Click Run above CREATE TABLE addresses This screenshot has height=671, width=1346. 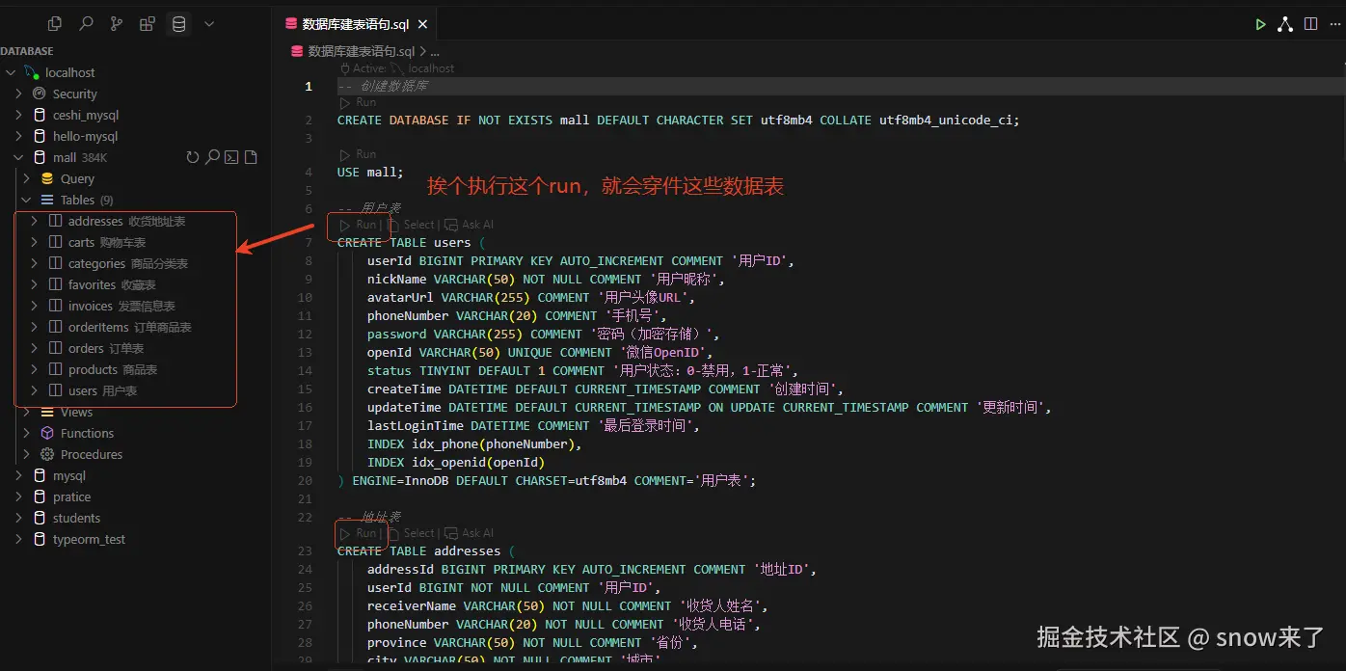click(358, 533)
